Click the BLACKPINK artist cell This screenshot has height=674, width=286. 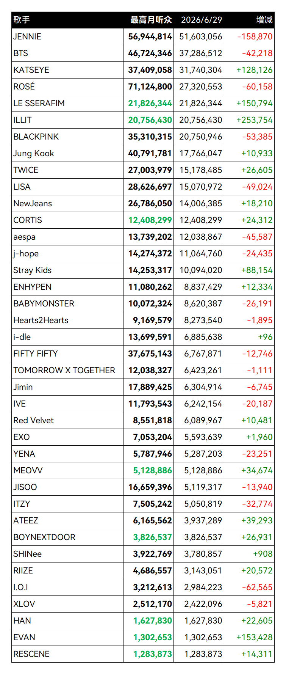click(36, 137)
